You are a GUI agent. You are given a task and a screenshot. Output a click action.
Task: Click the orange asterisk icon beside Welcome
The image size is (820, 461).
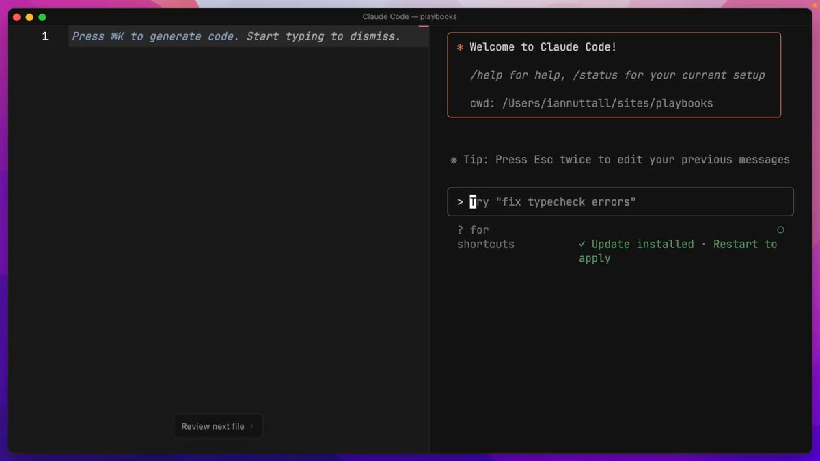click(461, 47)
